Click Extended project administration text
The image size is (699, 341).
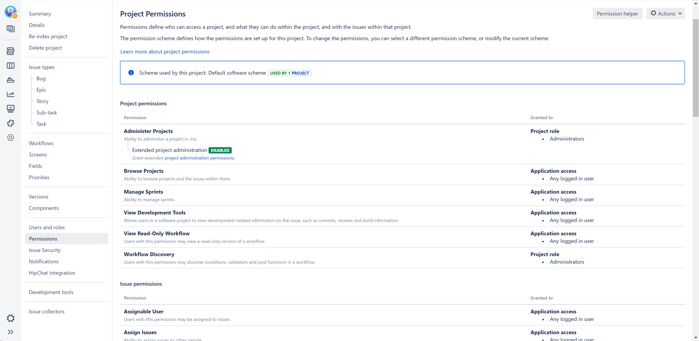tap(169, 150)
